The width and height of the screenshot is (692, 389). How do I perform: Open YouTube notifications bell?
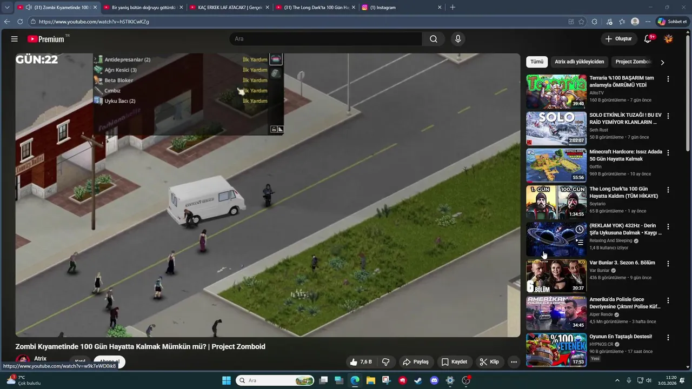pos(648,39)
